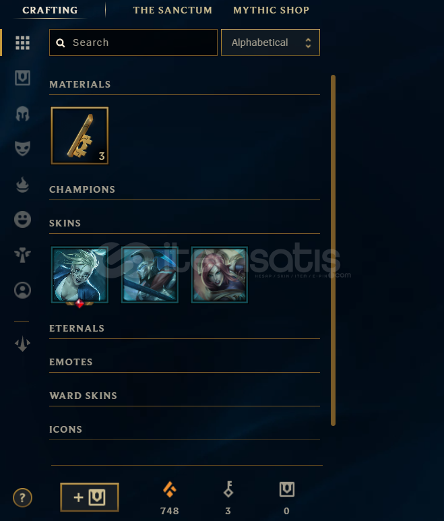Click the add chest purchase button
The image size is (444, 521).
pos(90,497)
